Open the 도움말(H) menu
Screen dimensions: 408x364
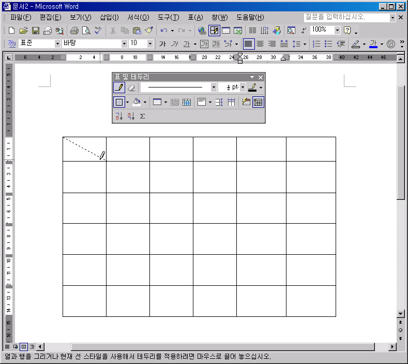tap(250, 17)
